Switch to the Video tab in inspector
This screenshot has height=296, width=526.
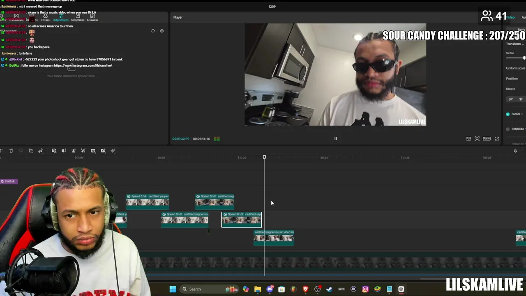(510, 17)
